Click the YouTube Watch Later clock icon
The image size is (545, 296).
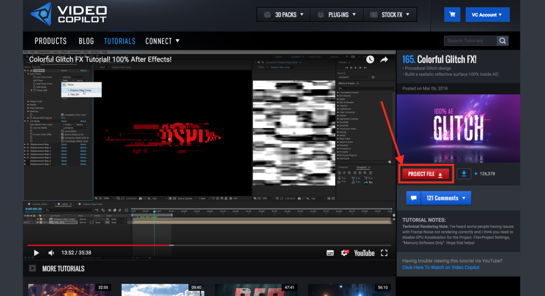(370, 59)
